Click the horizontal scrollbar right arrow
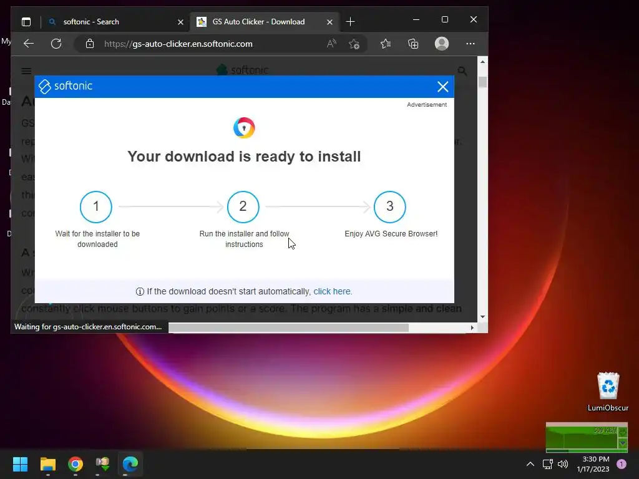Screen dimensions: 639x479 (472, 328)
